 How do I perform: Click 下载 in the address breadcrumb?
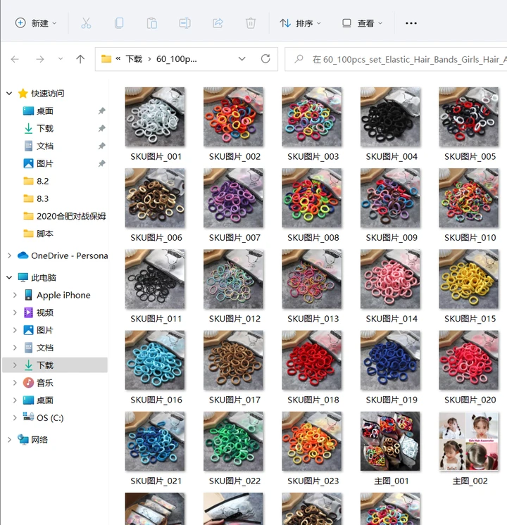coord(134,59)
